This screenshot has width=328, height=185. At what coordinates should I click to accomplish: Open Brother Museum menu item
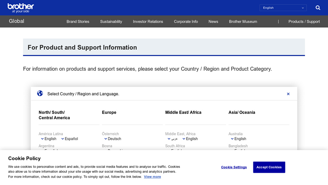click(243, 22)
